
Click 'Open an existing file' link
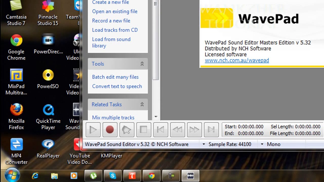(115, 11)
